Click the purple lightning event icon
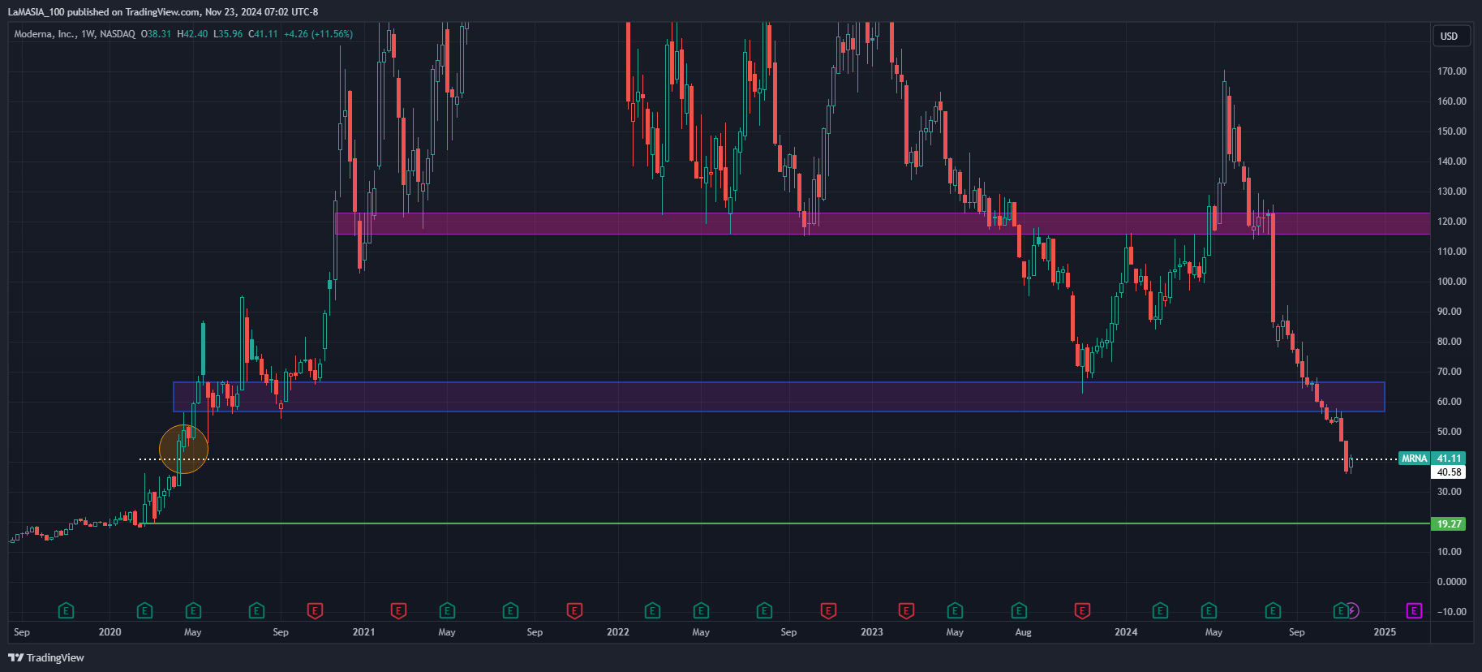The image size is (1482, 672). tap(1353, 610)
